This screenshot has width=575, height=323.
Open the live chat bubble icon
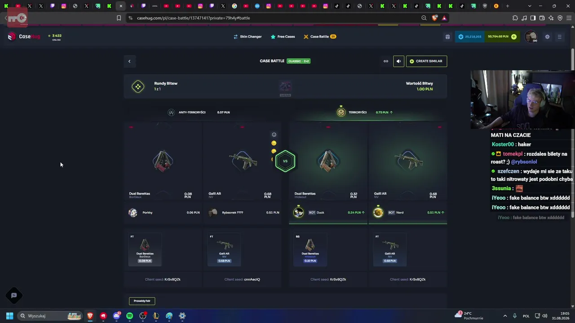[x=14, y=295]
